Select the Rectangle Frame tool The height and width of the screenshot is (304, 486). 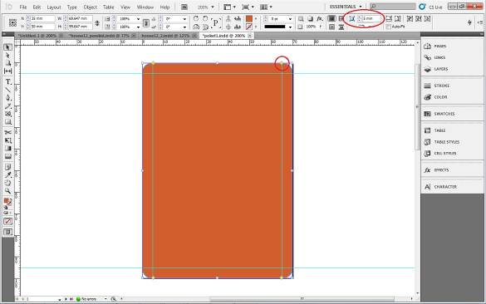(7, 114)
